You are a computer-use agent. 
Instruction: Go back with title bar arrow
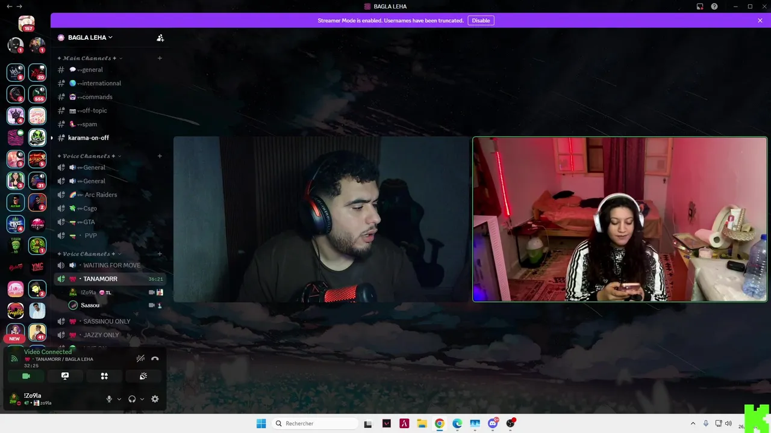tap(9, 6)
